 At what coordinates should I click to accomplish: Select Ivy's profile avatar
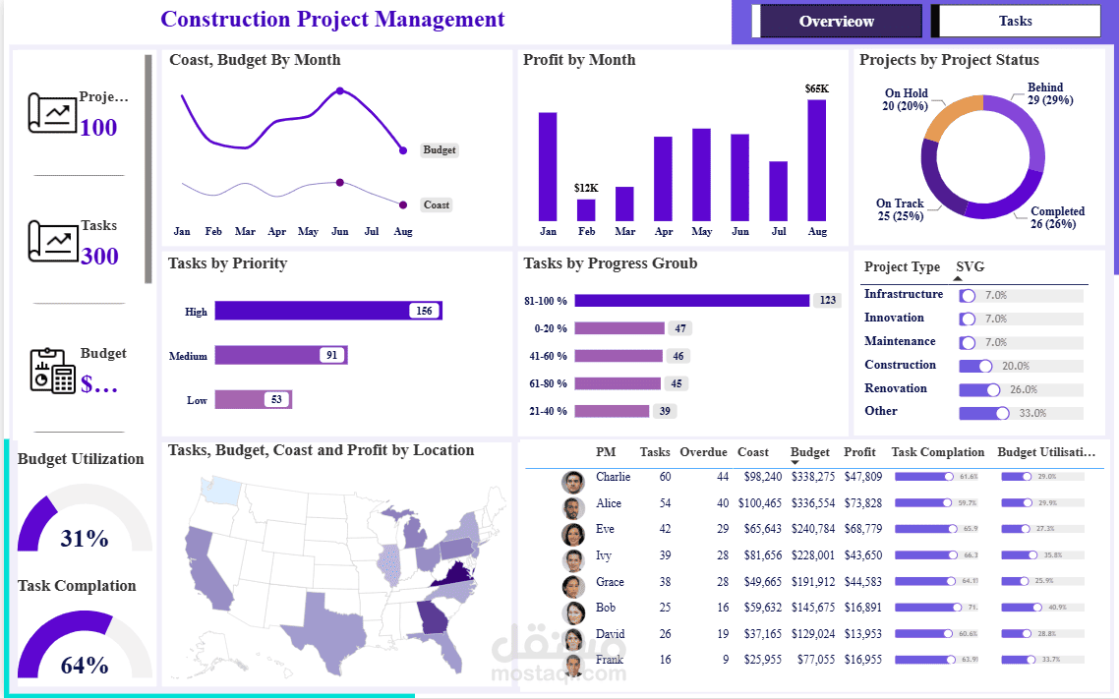coord(572,560)
